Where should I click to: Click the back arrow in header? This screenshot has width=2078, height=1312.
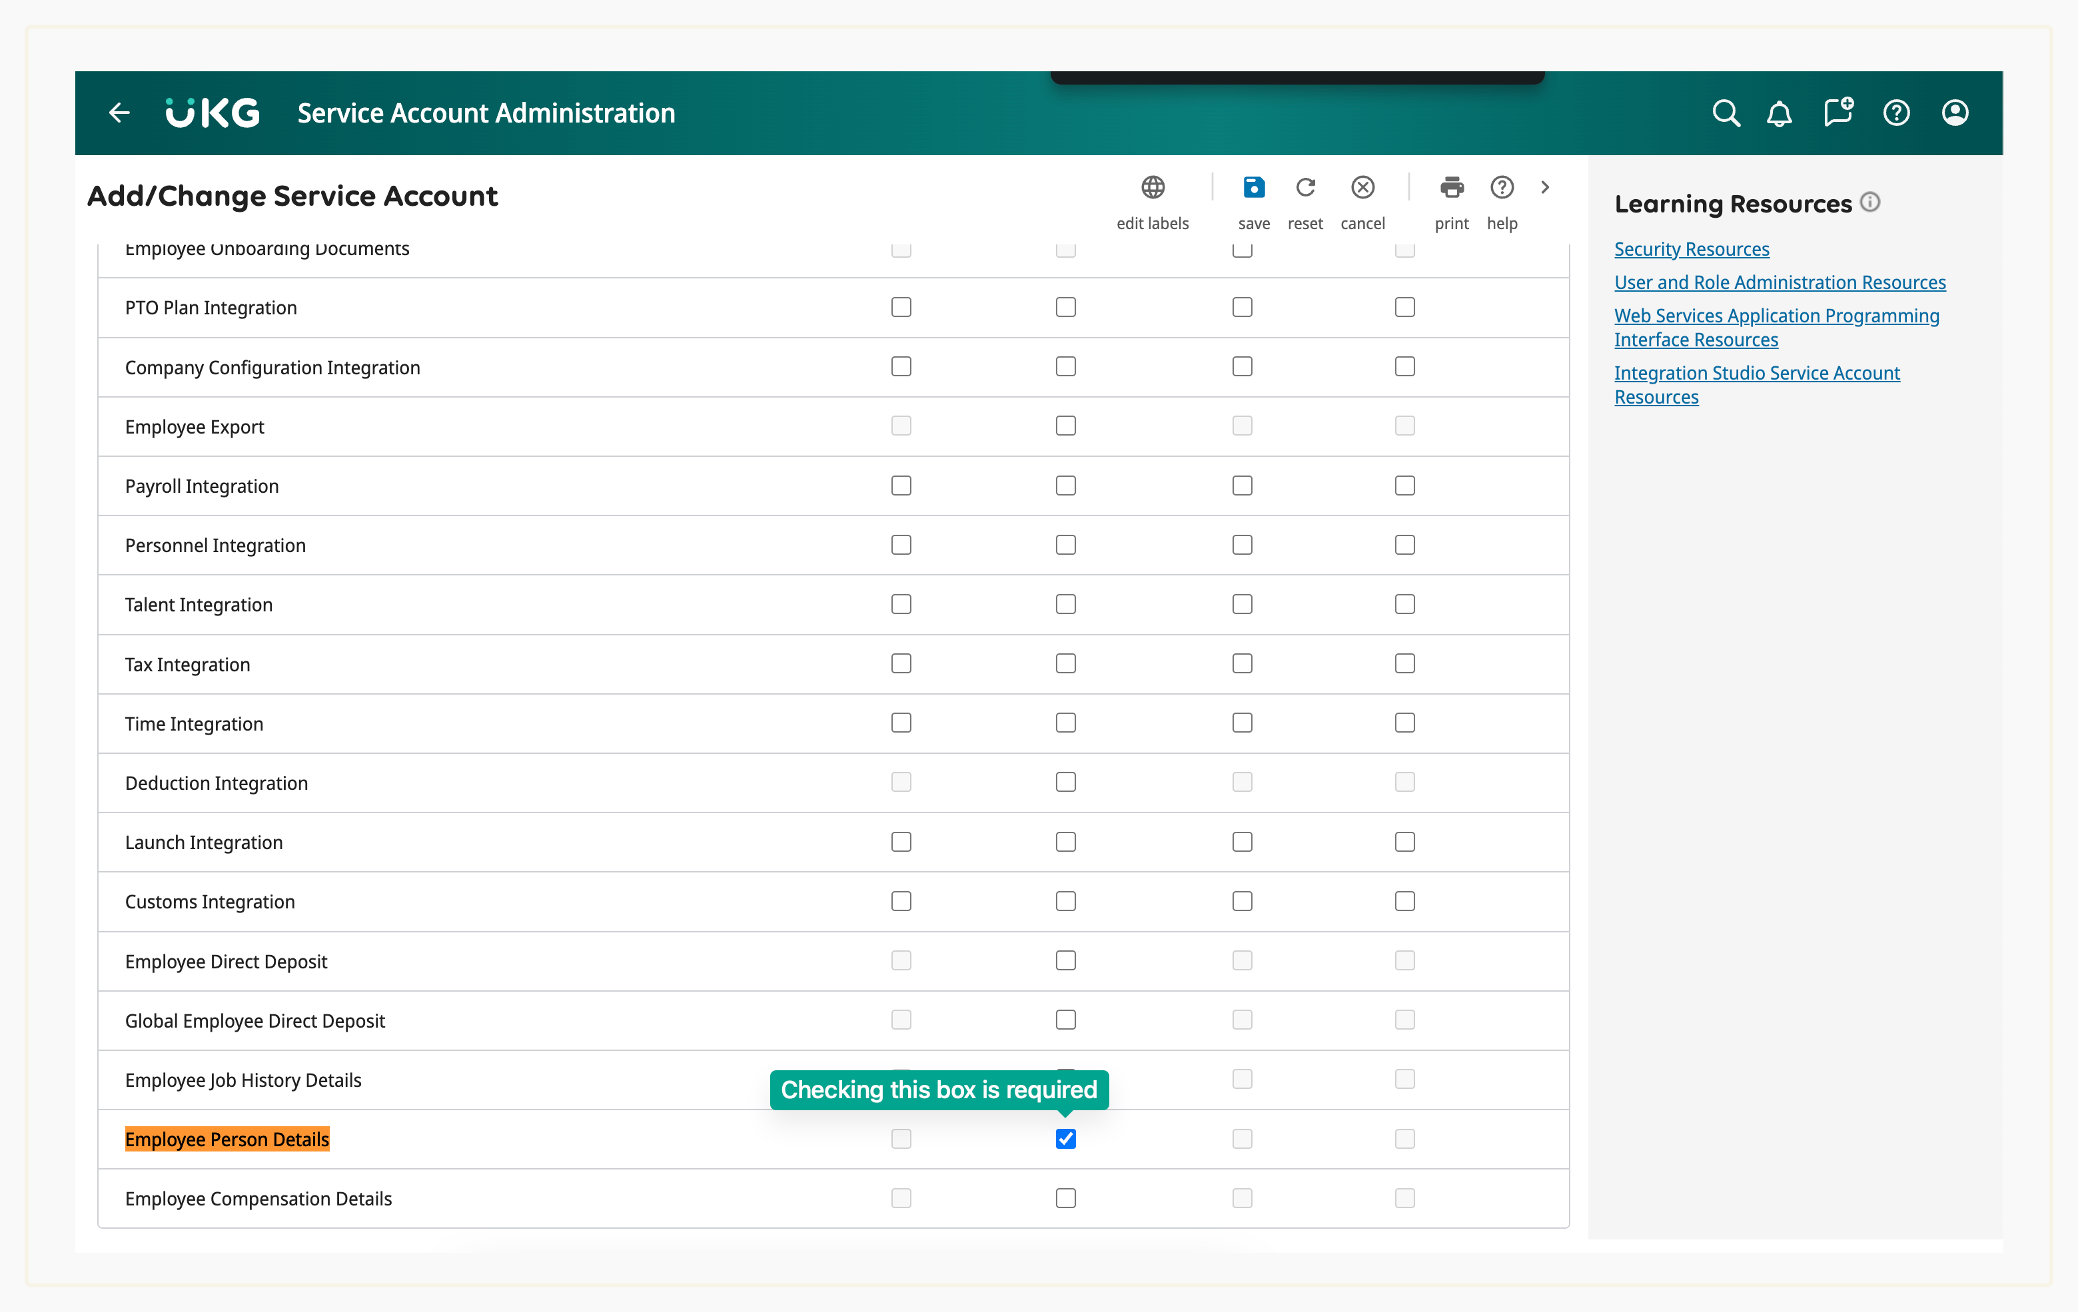(x=119, y=113)
